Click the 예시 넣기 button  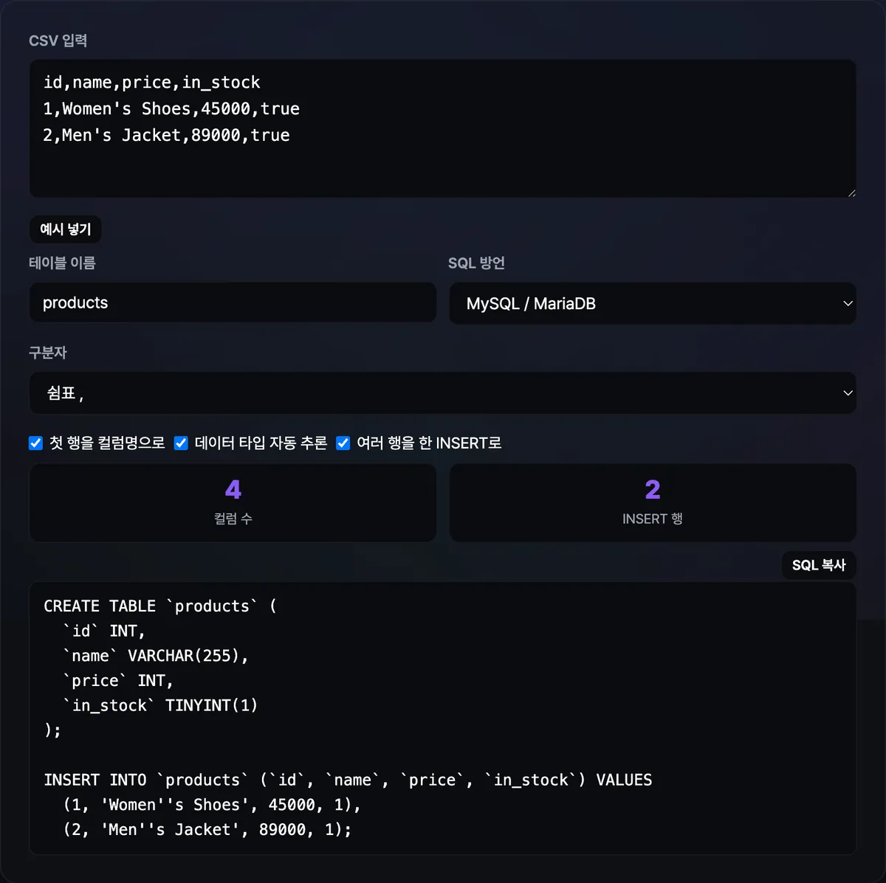tap(65, 229)
